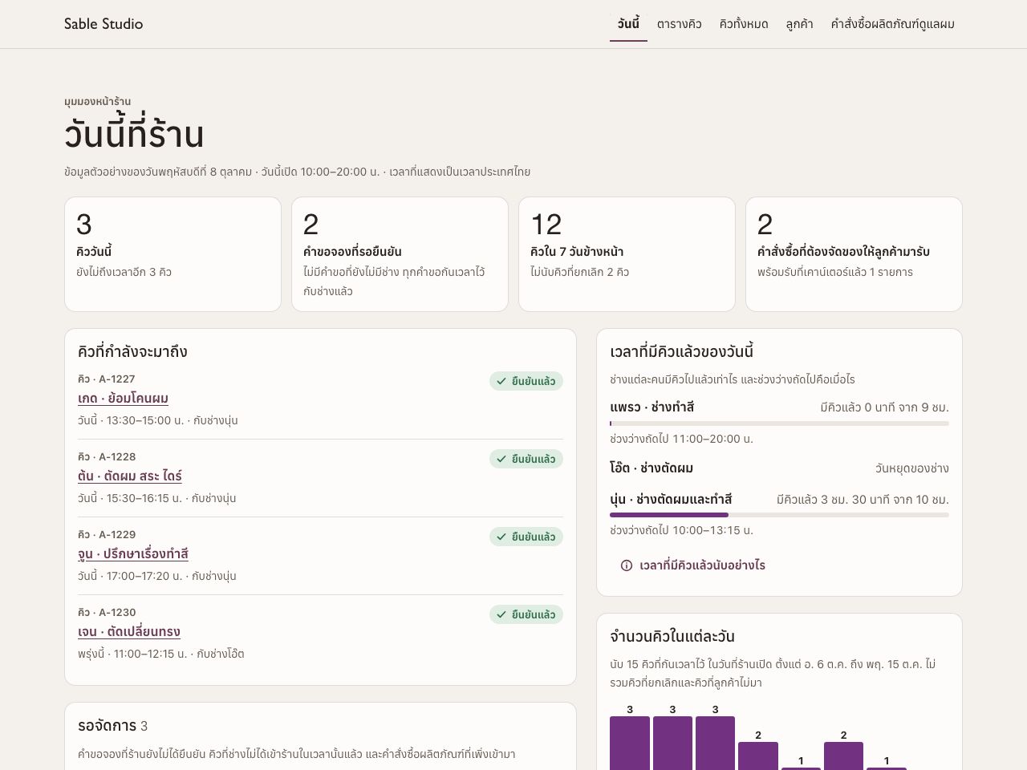Expand เวลาที่มีคิวแล้วนับอย่างไร explanation
Viewport: 1027px width, 770px height.
(x=693, y=565)
